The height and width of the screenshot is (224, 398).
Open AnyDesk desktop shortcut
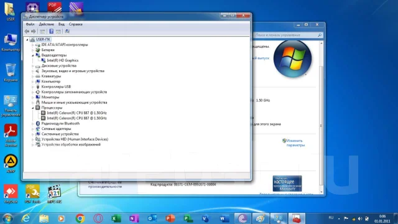[11, 194]
